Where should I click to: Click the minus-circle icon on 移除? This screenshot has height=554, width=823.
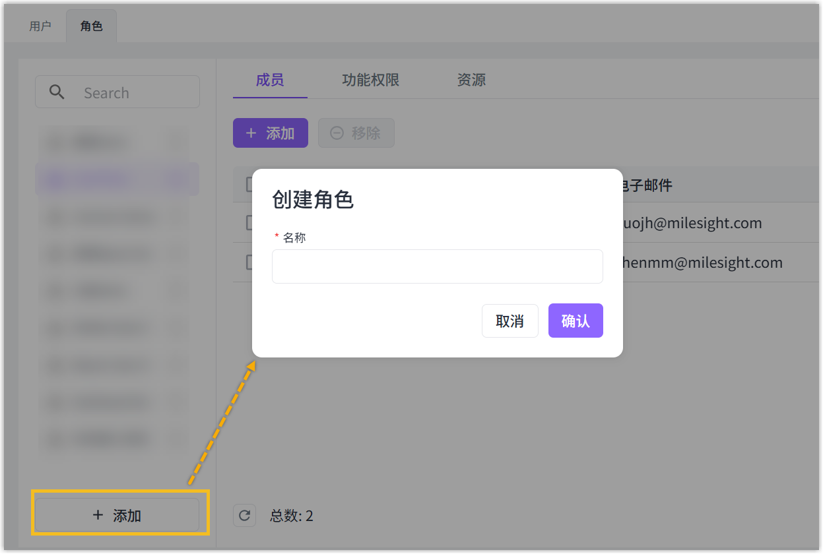click(337, 133)
